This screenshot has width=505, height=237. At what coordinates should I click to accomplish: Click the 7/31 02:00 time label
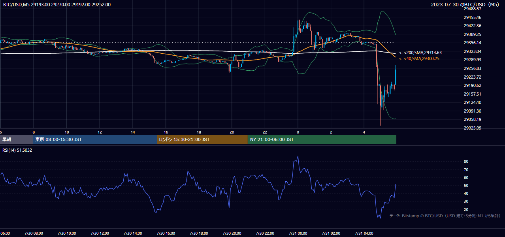click(331, 233)
